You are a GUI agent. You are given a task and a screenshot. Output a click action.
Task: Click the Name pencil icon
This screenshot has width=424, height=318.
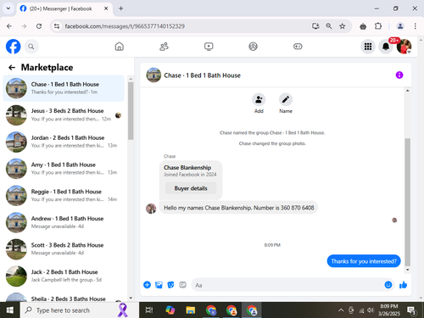tap(286, 99)
